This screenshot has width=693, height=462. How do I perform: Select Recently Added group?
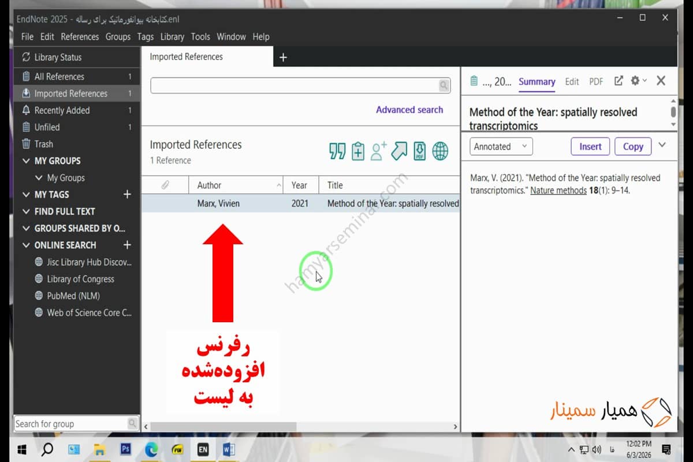(77, 110)
